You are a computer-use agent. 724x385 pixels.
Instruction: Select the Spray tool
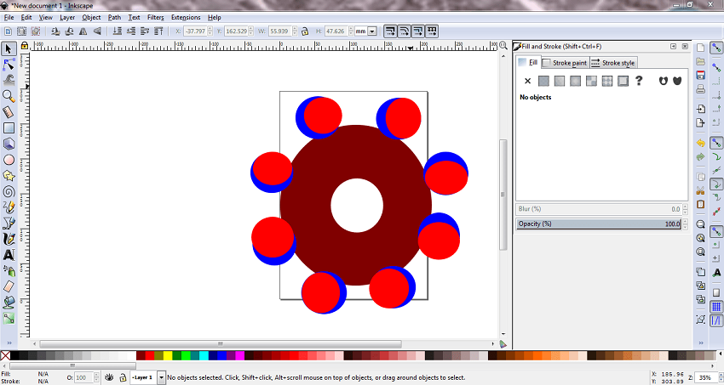click(9, 271)
